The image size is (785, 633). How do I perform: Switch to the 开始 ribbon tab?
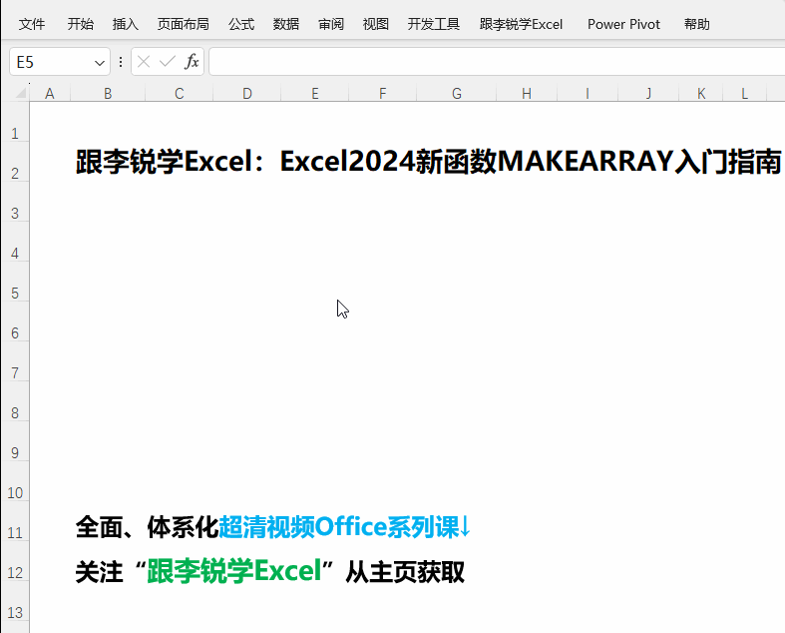point(81,24)
